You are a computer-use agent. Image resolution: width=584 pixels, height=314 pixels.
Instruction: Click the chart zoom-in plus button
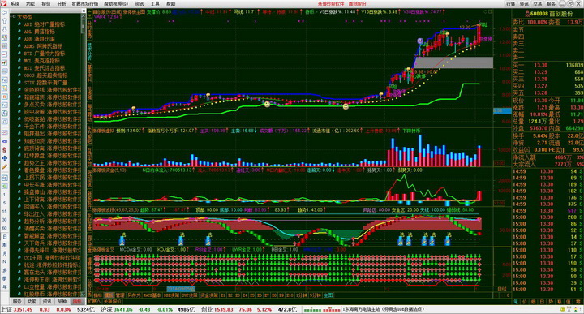pyautogui.click(x=496, y=295)
